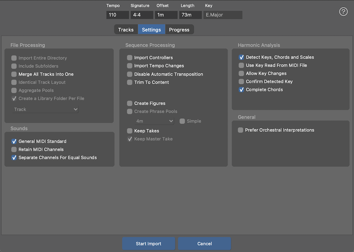Cancel the import dialog
Screen dimensions: 354x252
pos(204,244)
